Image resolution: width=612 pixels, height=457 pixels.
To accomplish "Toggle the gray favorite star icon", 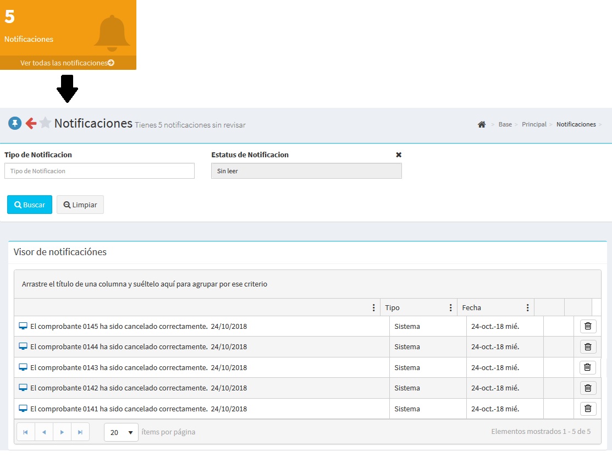I will (45, 124).
